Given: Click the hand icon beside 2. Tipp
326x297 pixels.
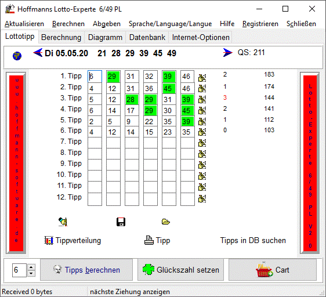Looking at the screenshot, I should tap(202, 89).
